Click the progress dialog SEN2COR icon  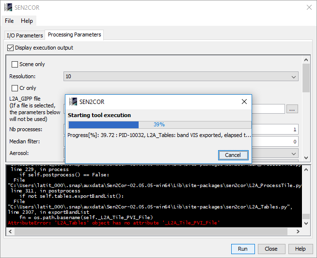(x=73, y=102)
